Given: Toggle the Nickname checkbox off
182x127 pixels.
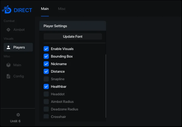Looking at the screenshot, I should coord(46,64).
